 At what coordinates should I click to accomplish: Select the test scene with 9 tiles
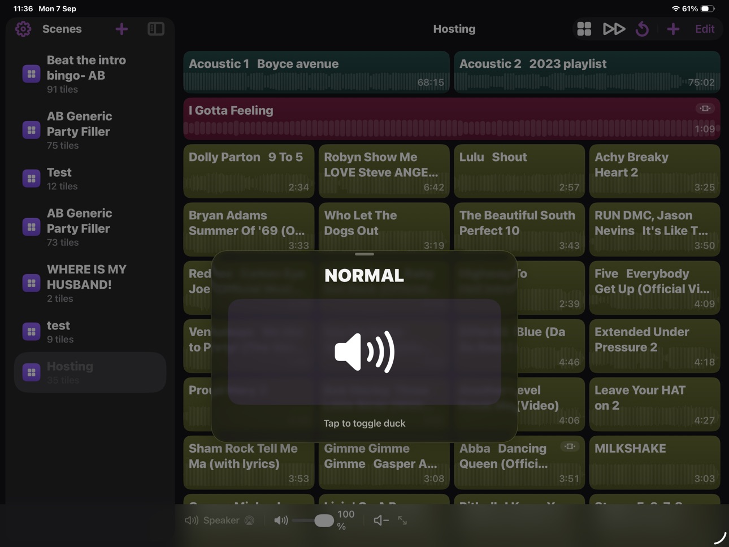click(90, 332)
